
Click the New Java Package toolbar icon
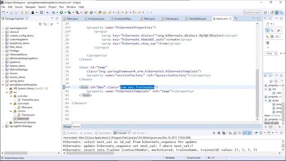pyautogui.click(x=86, y=13)
